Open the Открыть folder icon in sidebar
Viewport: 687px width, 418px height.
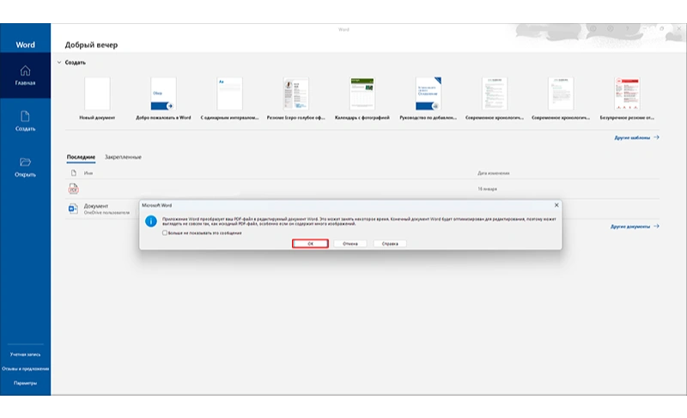(x=25, y=162)
